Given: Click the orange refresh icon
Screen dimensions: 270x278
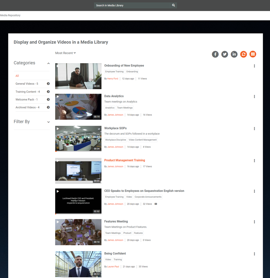Looking at the screenshot, I should pos(243,54).
